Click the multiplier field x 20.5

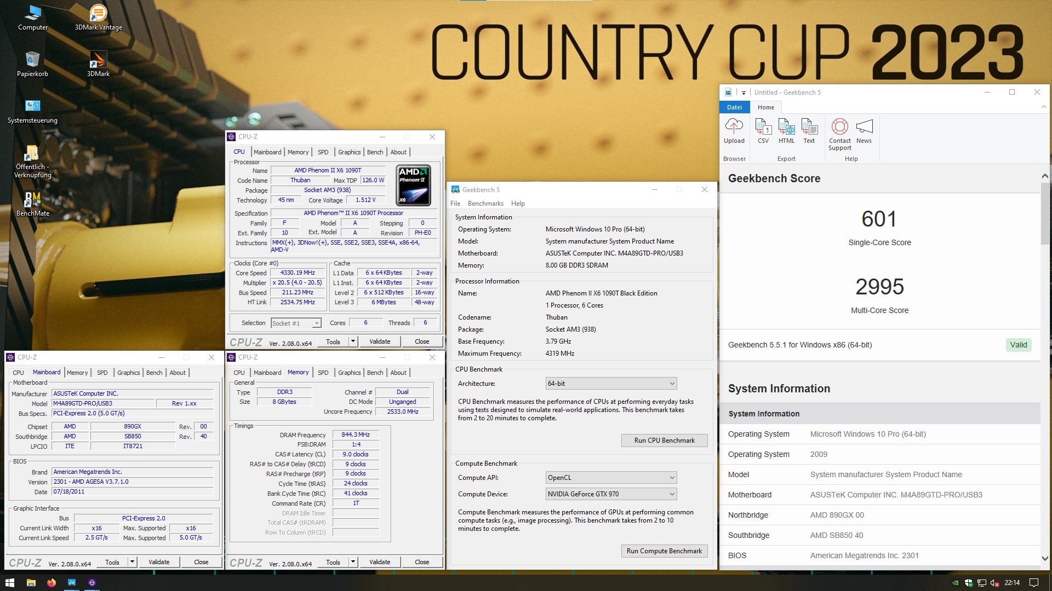coord(298,283)
